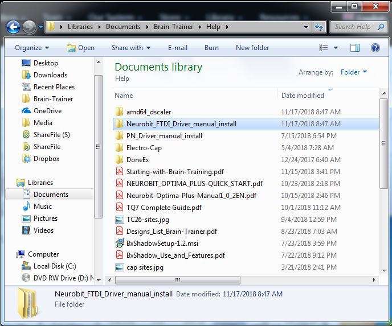Click the file list scroll down arrow
Viewport: 392px width, 326px height.
pyautogui.click(x=384, y=271)
